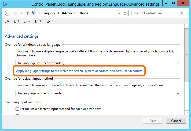Image resolution: width=191 pixels, height=131 pixels.
Task: Click the Save button
Action: 153,121
